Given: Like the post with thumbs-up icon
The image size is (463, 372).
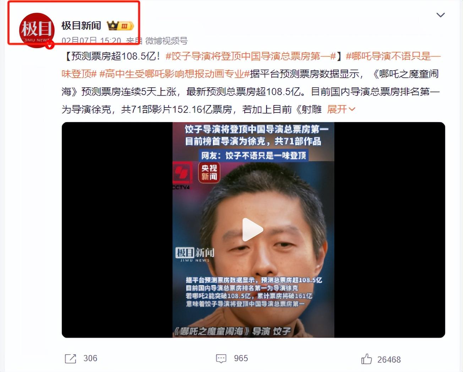Looking at the screenshot, I should 367,359.
